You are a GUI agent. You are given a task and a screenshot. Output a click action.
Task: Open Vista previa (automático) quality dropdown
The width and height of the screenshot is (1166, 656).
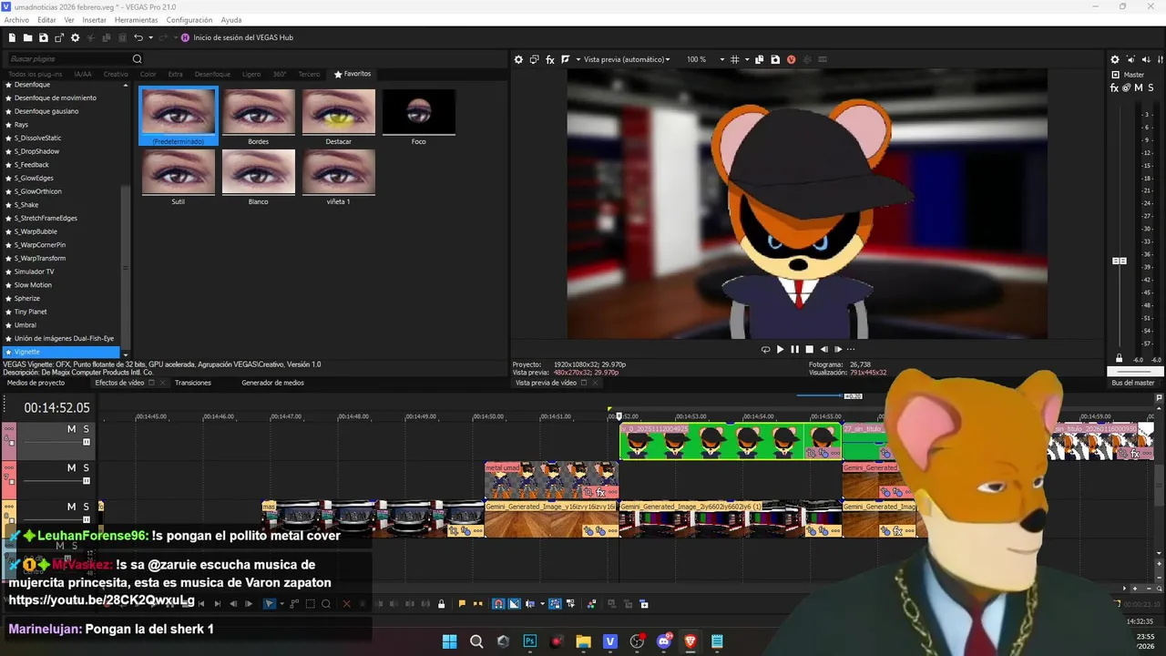tap(627, 59)
